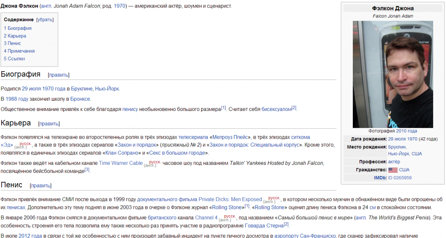Select '4 Примечания' in the contents
Viewport: 446px width, 238px height.
[19, 51]
